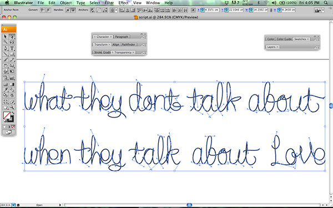This screenshot has width=333, height=208.
Task: Select the Warp tool
Action: [x=6, y=72]
